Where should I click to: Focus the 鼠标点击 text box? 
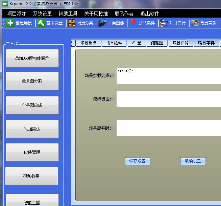[169, 99]
